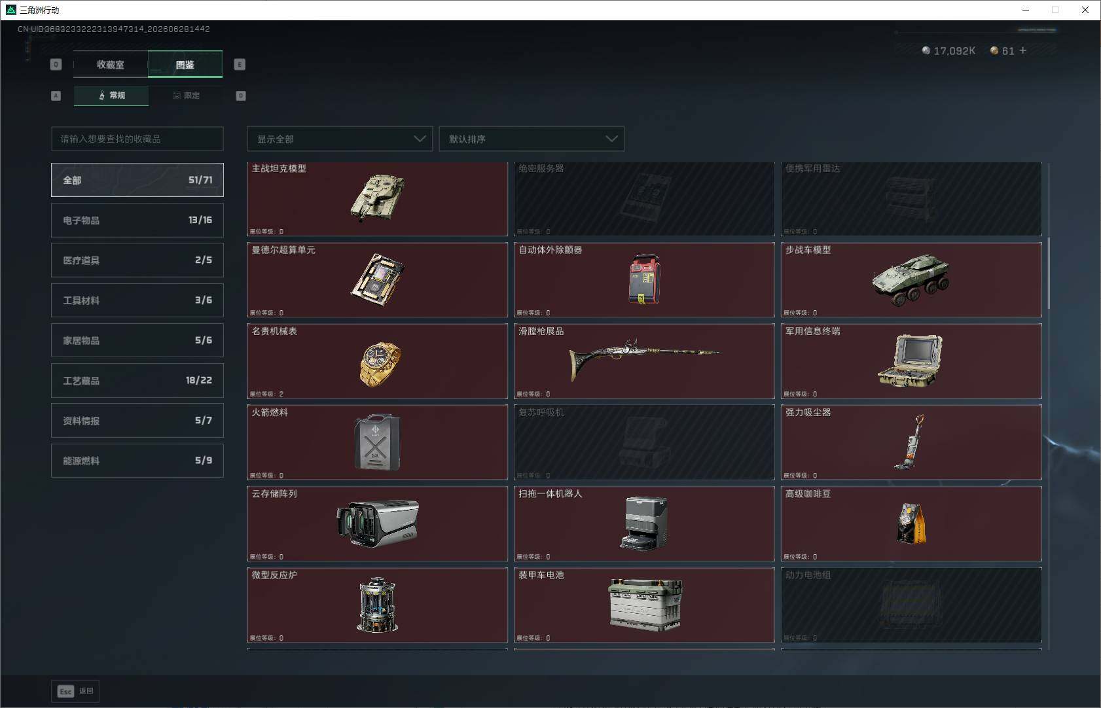Select the 高级咖啡豆 coffee bag icon
1101x708 pixels.
[911, 523]
